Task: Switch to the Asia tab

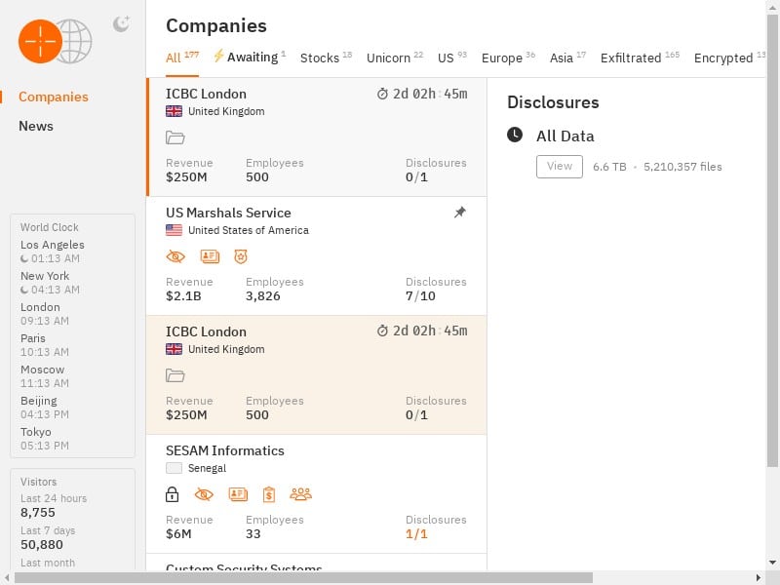Action: tap(567, 58)
